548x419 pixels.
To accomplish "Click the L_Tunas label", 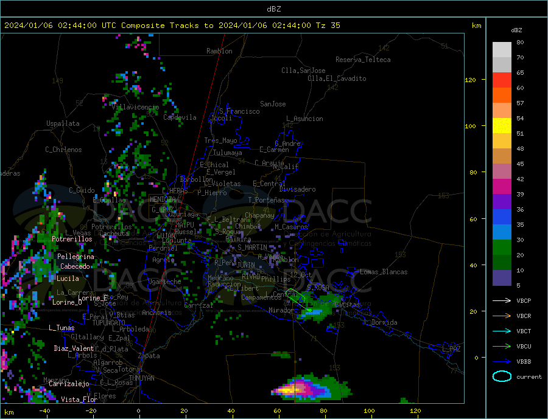I will coord(61,328).
